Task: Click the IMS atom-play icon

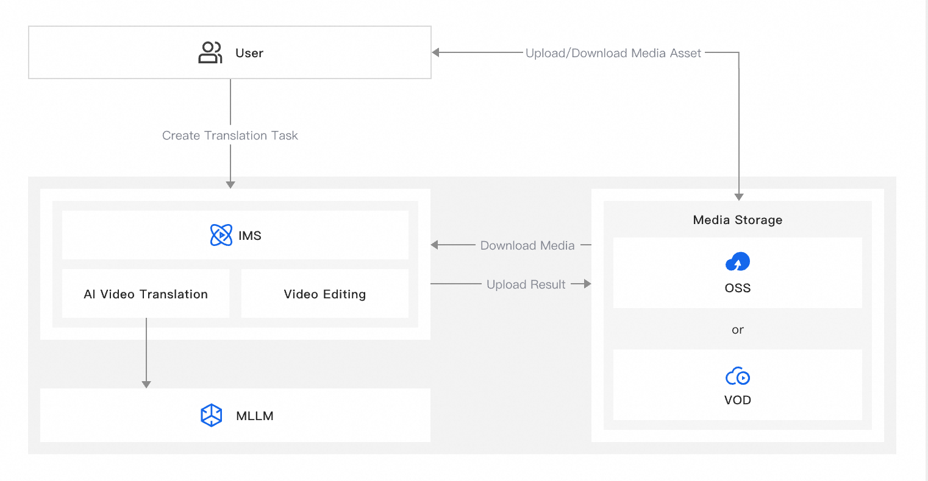Action: (221, 235)
